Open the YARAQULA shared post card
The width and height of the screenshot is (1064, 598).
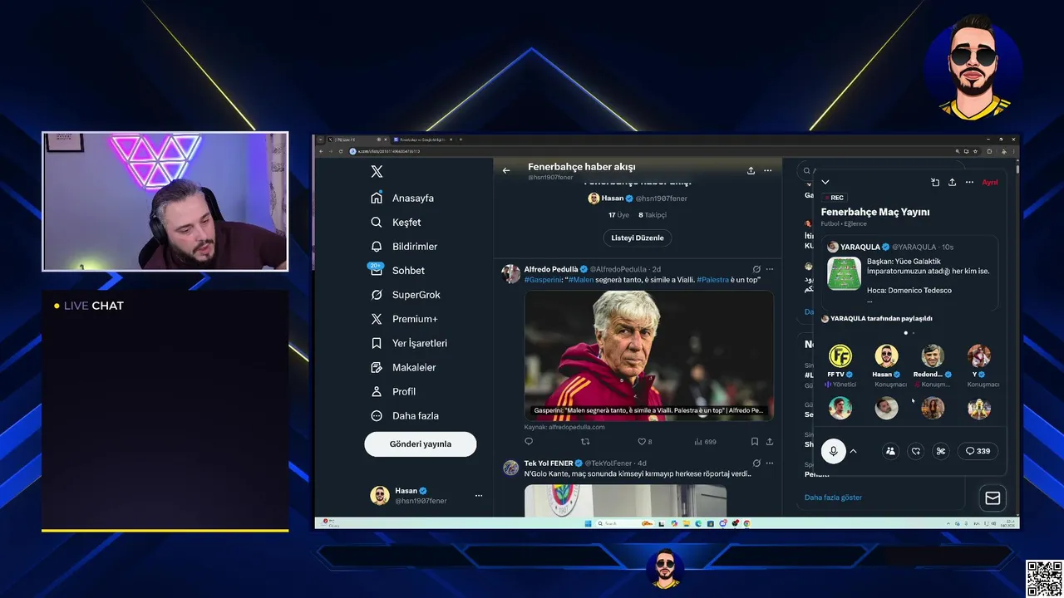(x=910, y=273)
